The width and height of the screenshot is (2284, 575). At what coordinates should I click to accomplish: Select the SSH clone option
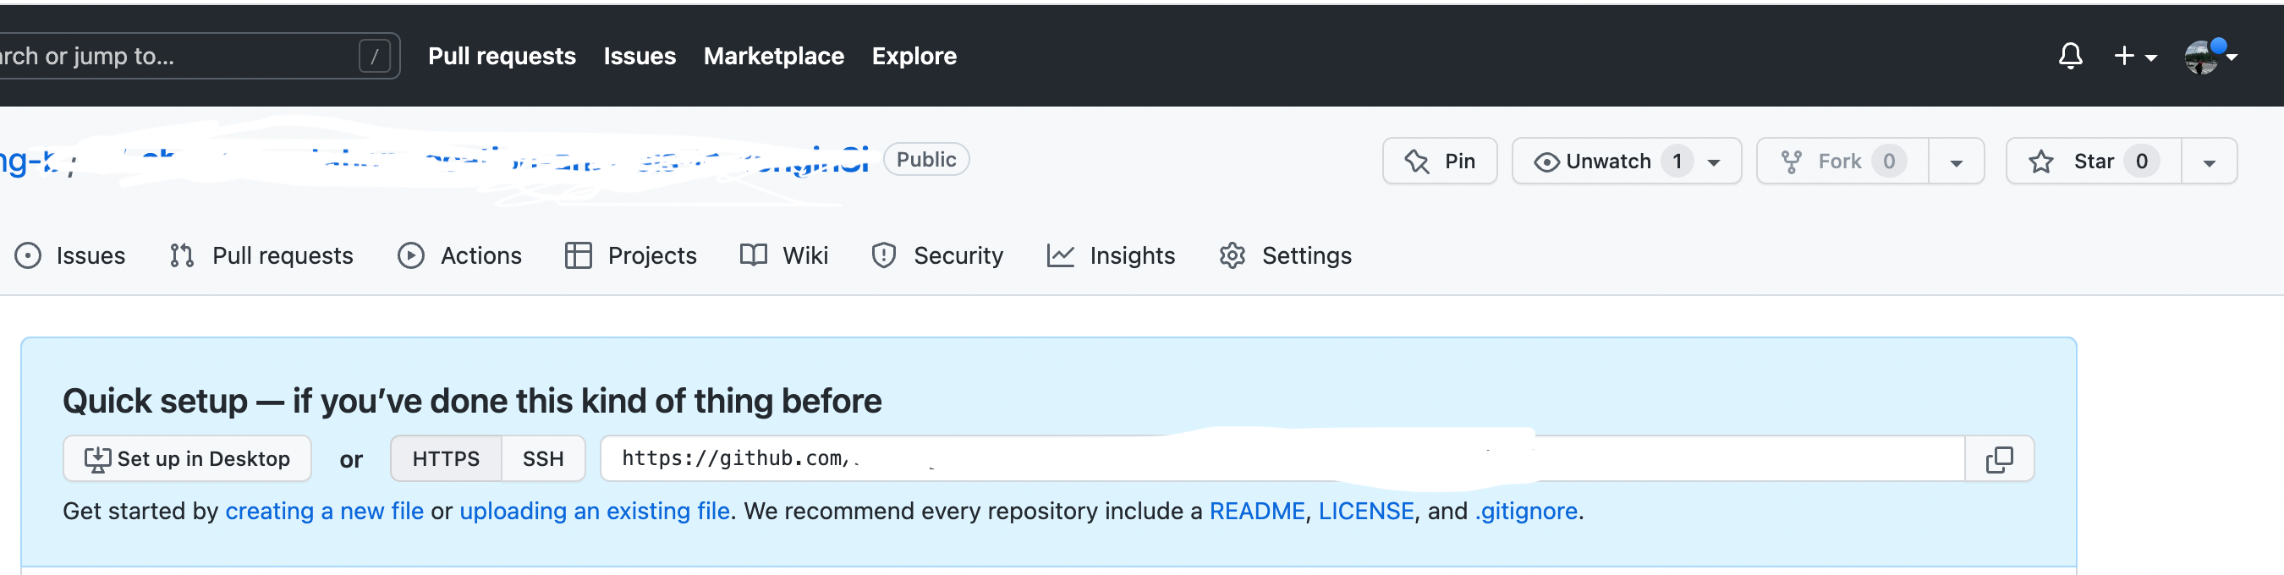click(x=542, y=458)
